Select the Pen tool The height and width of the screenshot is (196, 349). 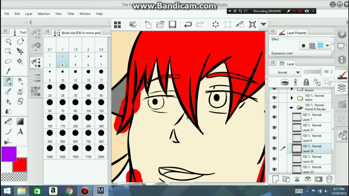(8, 81)
